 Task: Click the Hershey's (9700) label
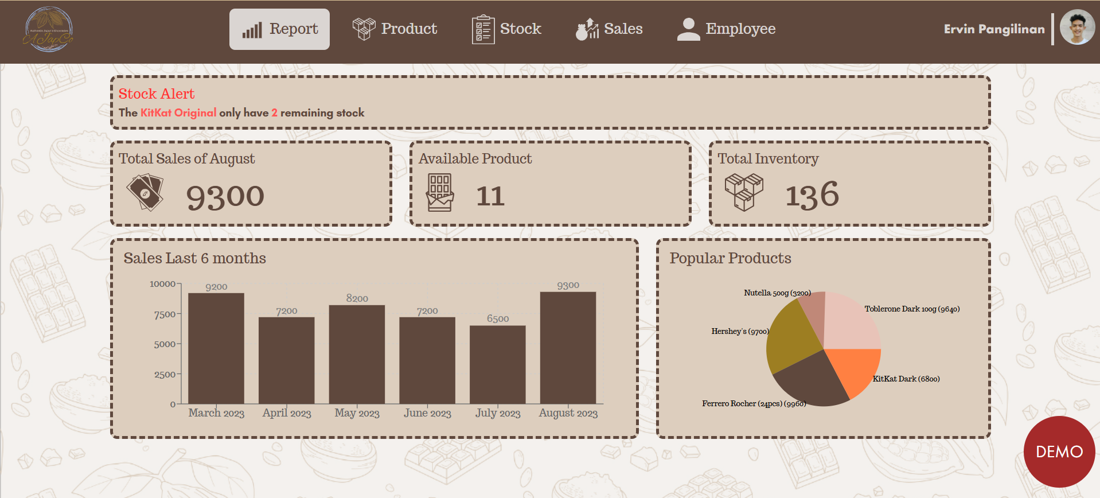pos(740,332)
